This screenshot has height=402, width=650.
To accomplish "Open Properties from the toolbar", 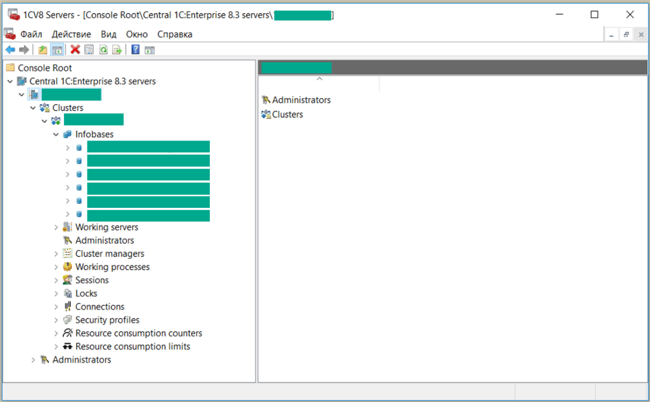I will [x=89, y=50].
